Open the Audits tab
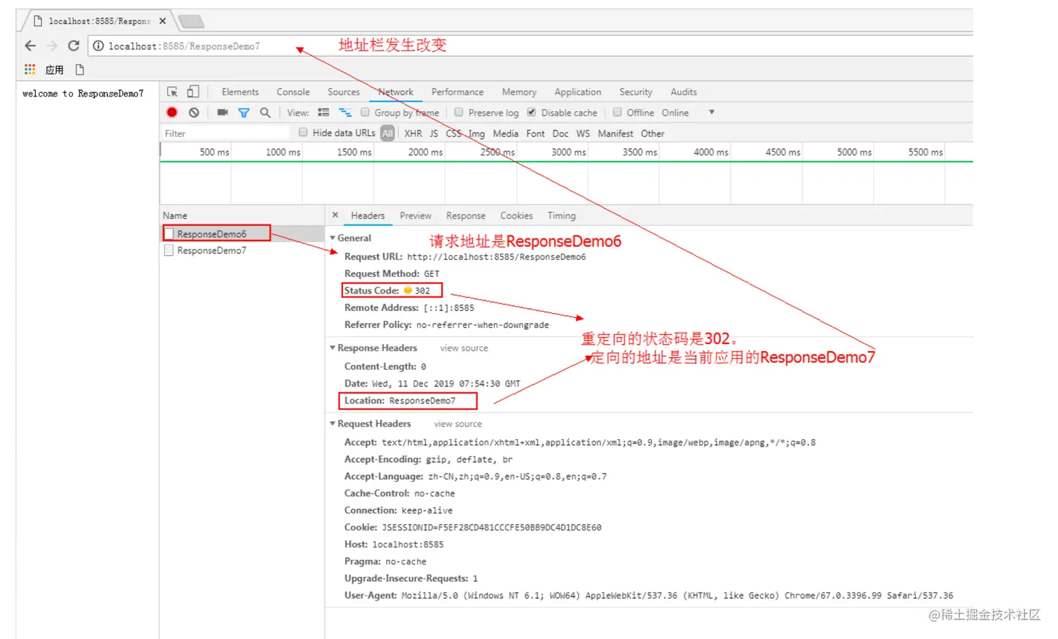This screenshot has width=1058, height=639. 684,92
